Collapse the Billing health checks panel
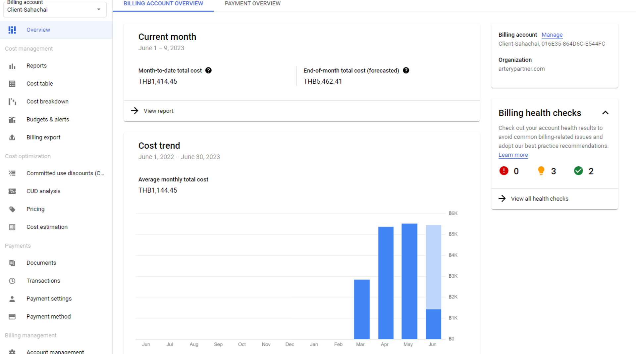 pos(605,113)
